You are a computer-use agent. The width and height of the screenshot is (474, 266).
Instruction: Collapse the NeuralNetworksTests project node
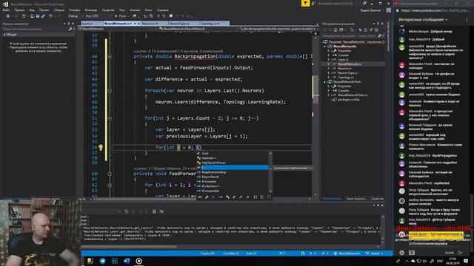[x=325, y=82]
